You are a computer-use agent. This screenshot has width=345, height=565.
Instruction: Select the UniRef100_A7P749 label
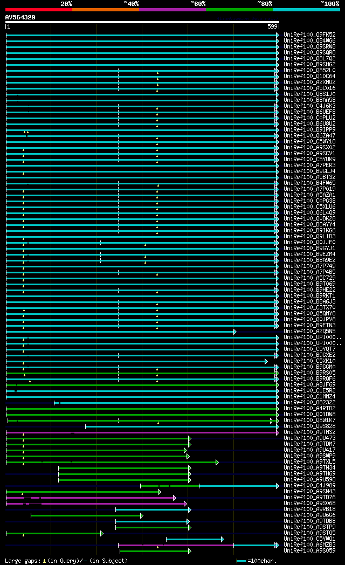point(309,266)
